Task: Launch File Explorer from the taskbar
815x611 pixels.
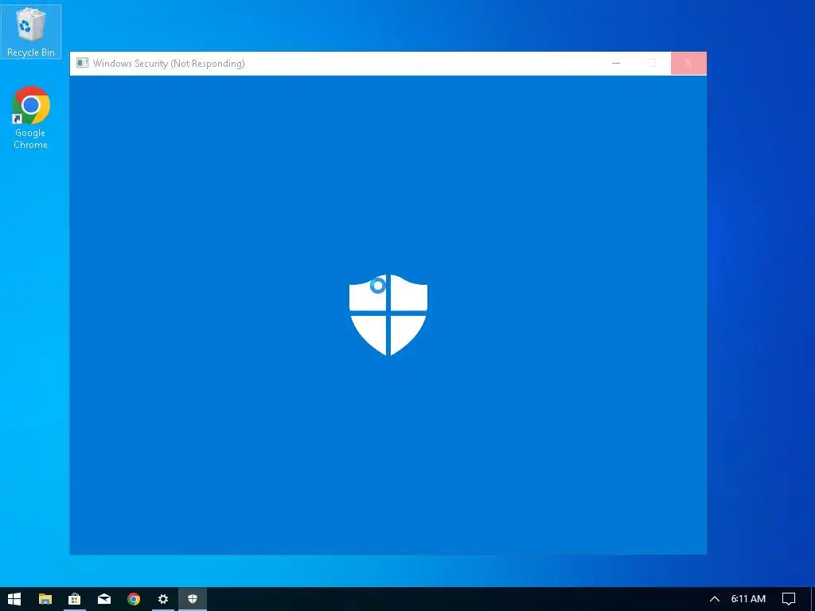Action: (x=45, y=599)
